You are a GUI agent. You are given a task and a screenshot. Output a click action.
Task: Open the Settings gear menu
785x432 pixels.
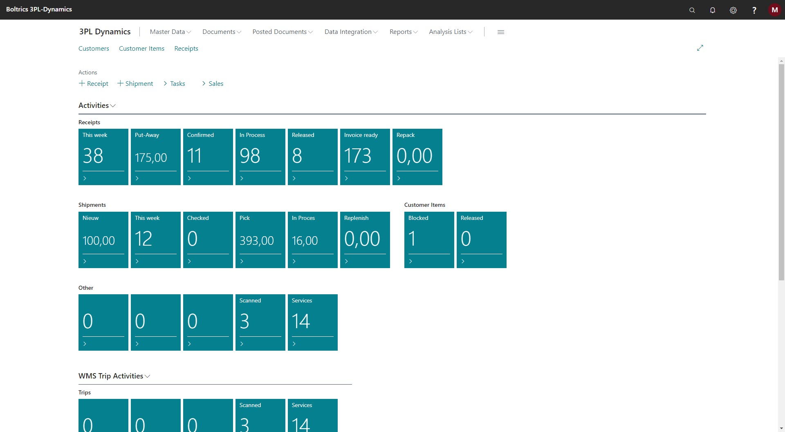tap(733, 10)
